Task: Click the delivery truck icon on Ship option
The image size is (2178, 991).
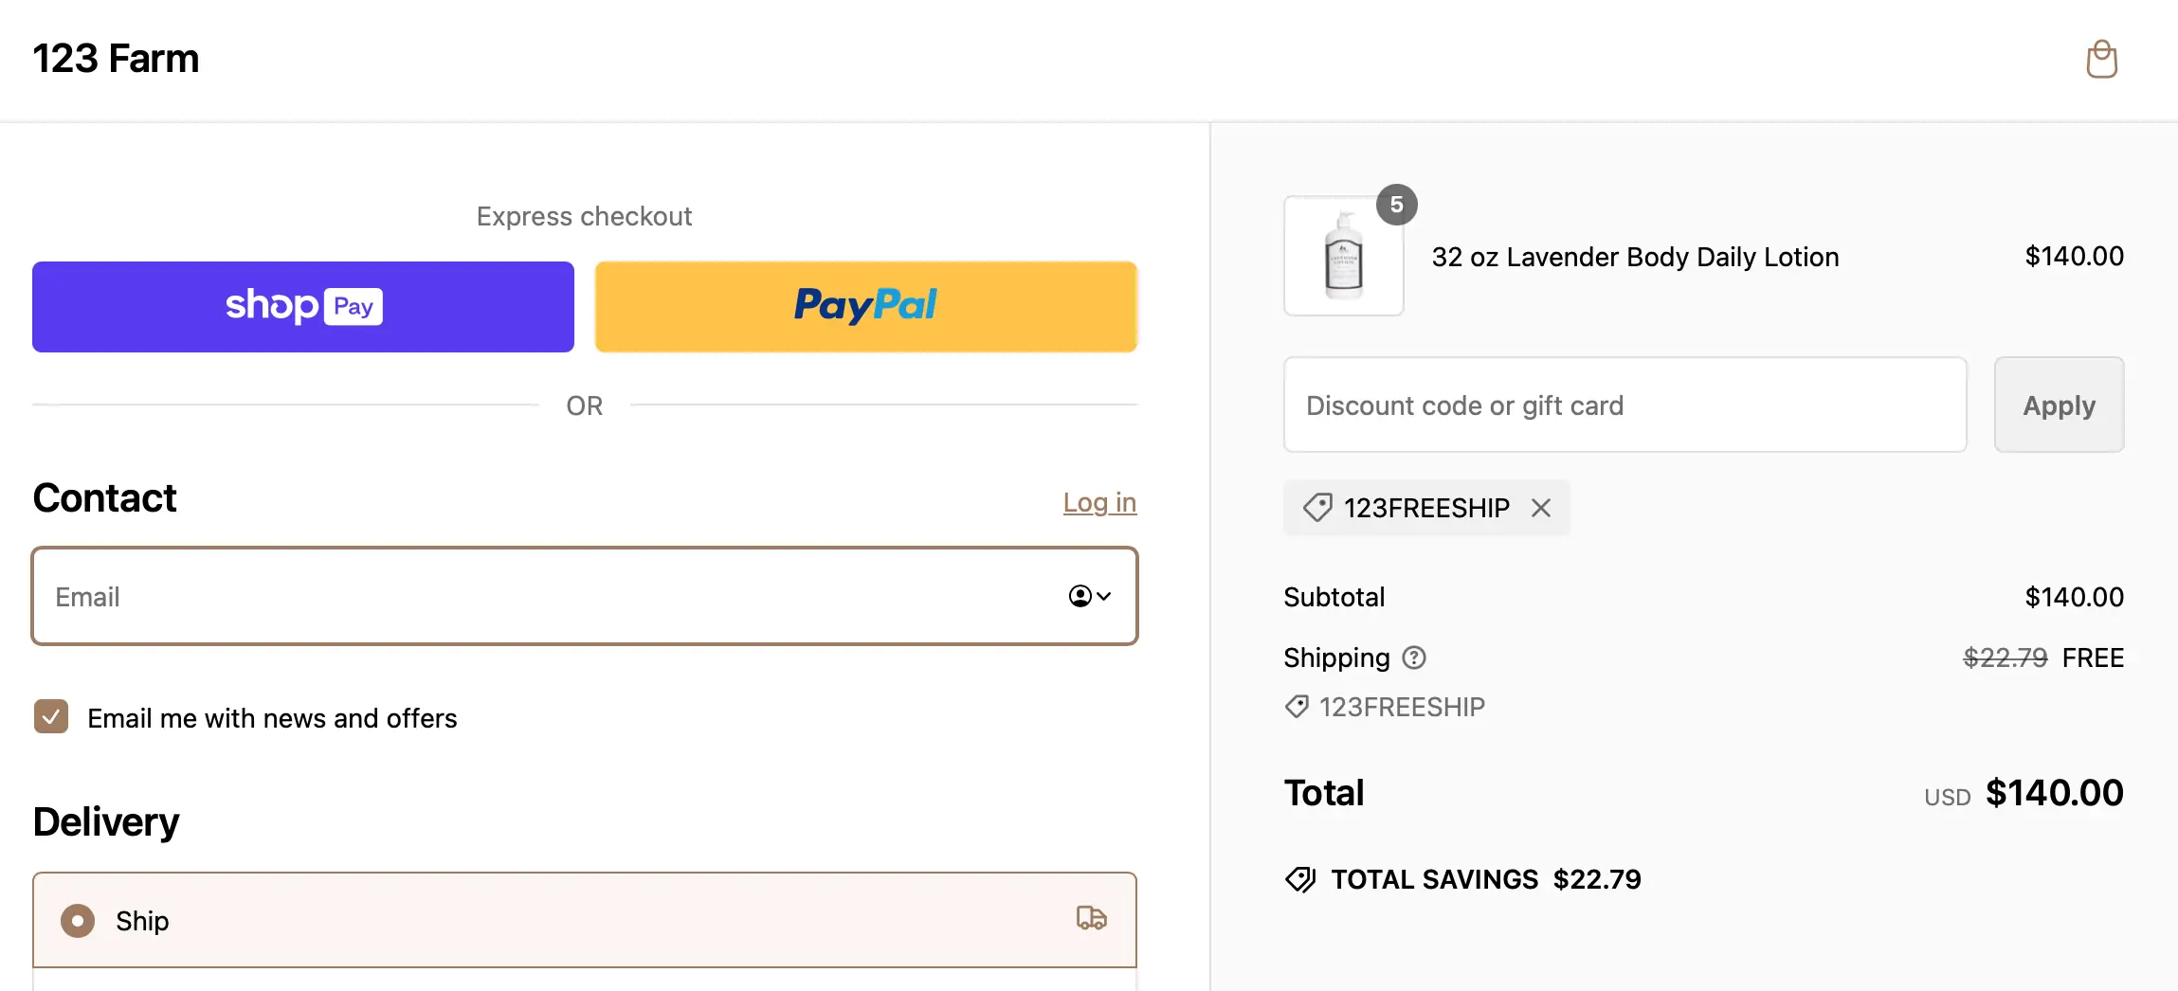Action: (x=1090, y=919)
